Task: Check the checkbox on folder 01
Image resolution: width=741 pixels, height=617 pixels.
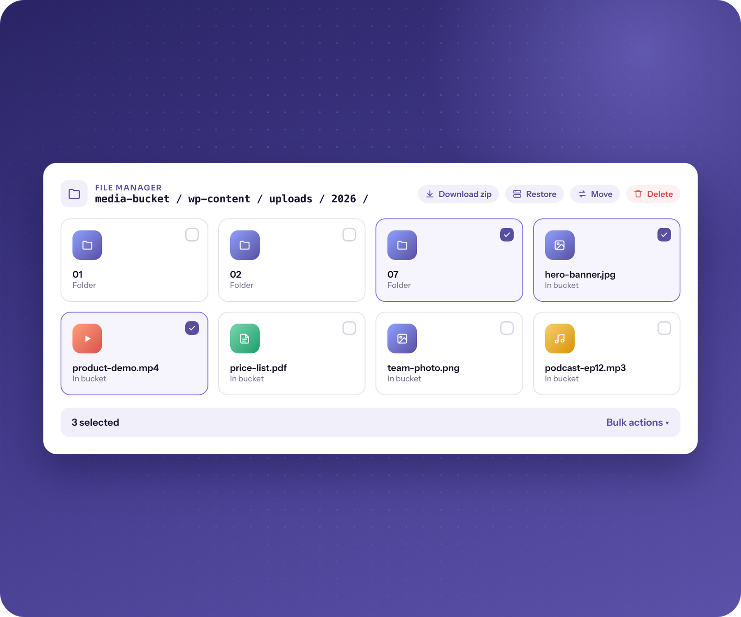Action: (192, 235)
